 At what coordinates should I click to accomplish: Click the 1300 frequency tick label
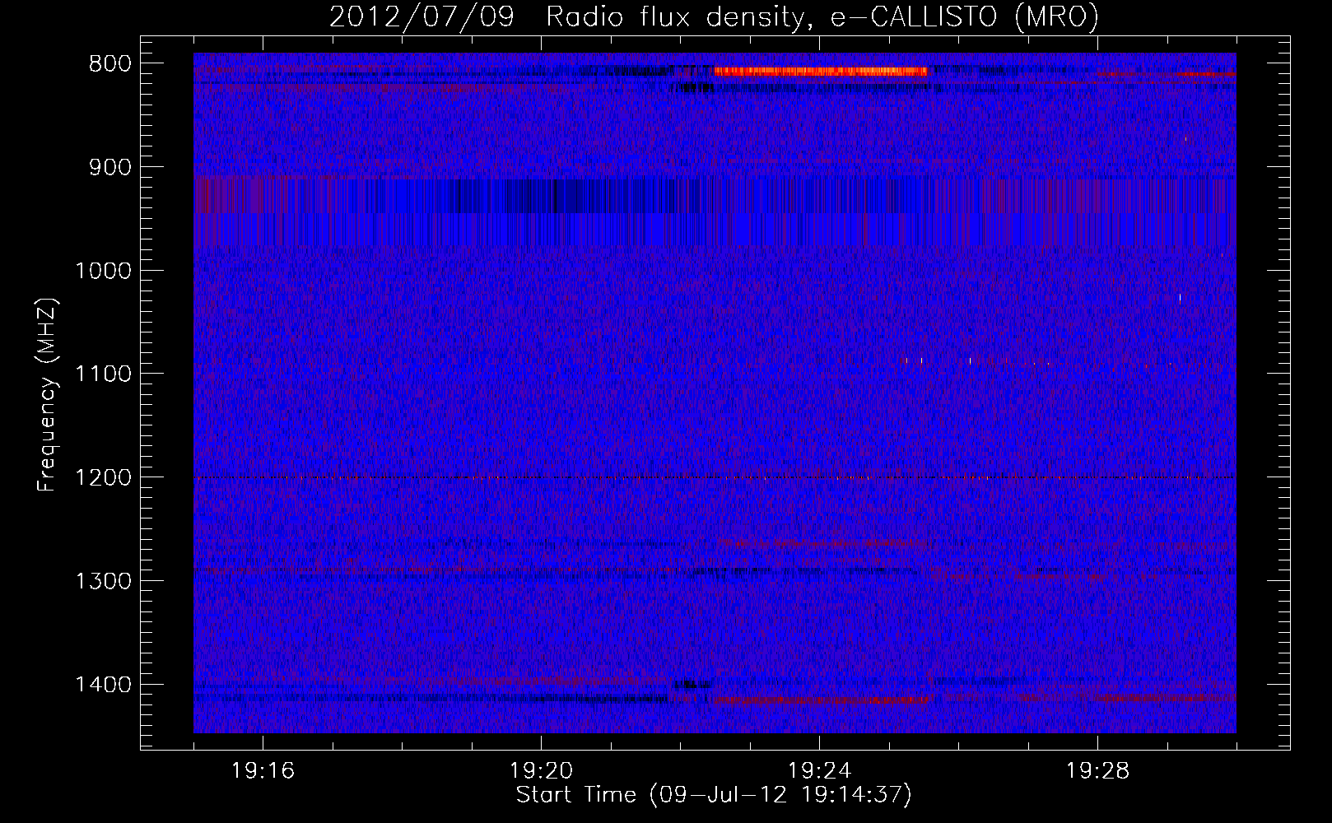103,581
